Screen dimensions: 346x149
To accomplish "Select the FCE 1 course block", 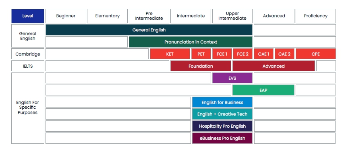I will [x=222, y=54].
